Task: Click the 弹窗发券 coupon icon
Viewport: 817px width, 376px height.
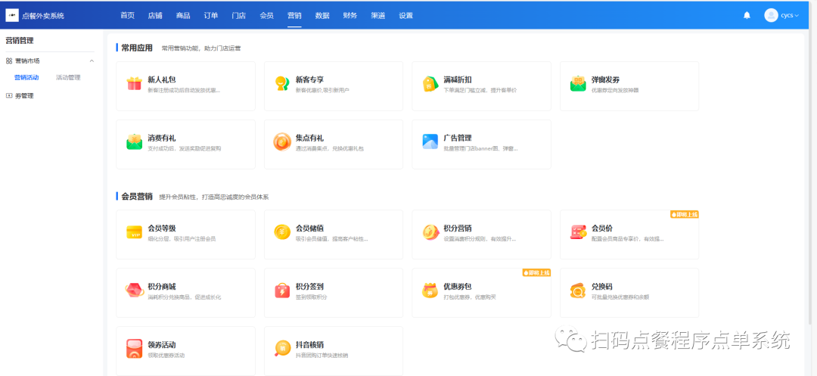Action: click(x=578, y=84)
